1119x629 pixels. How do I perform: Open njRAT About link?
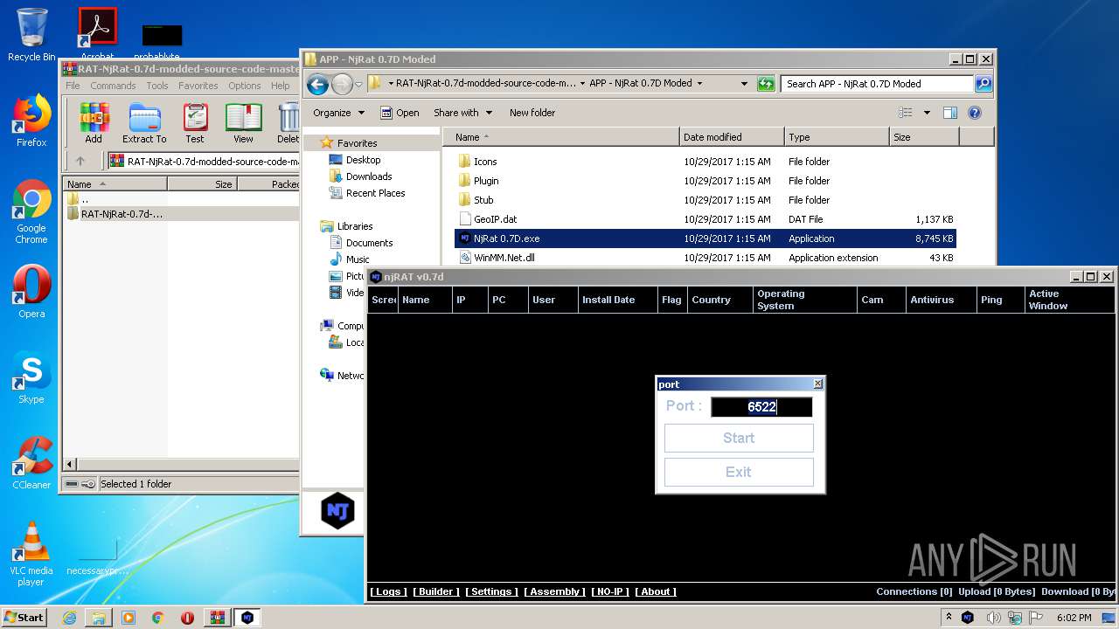pyautogui.click(x=656, y=591)
